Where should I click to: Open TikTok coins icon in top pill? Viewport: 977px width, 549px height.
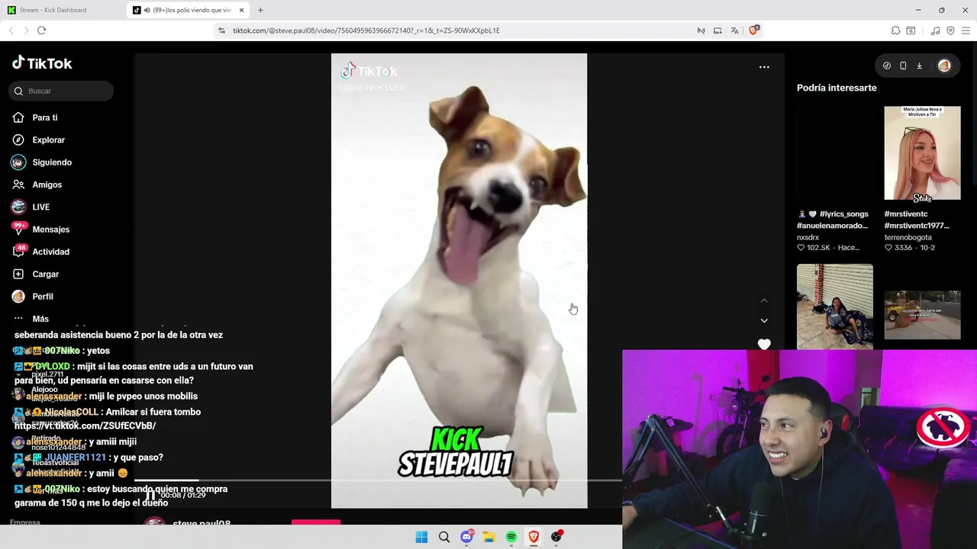[x=887, y=66]
